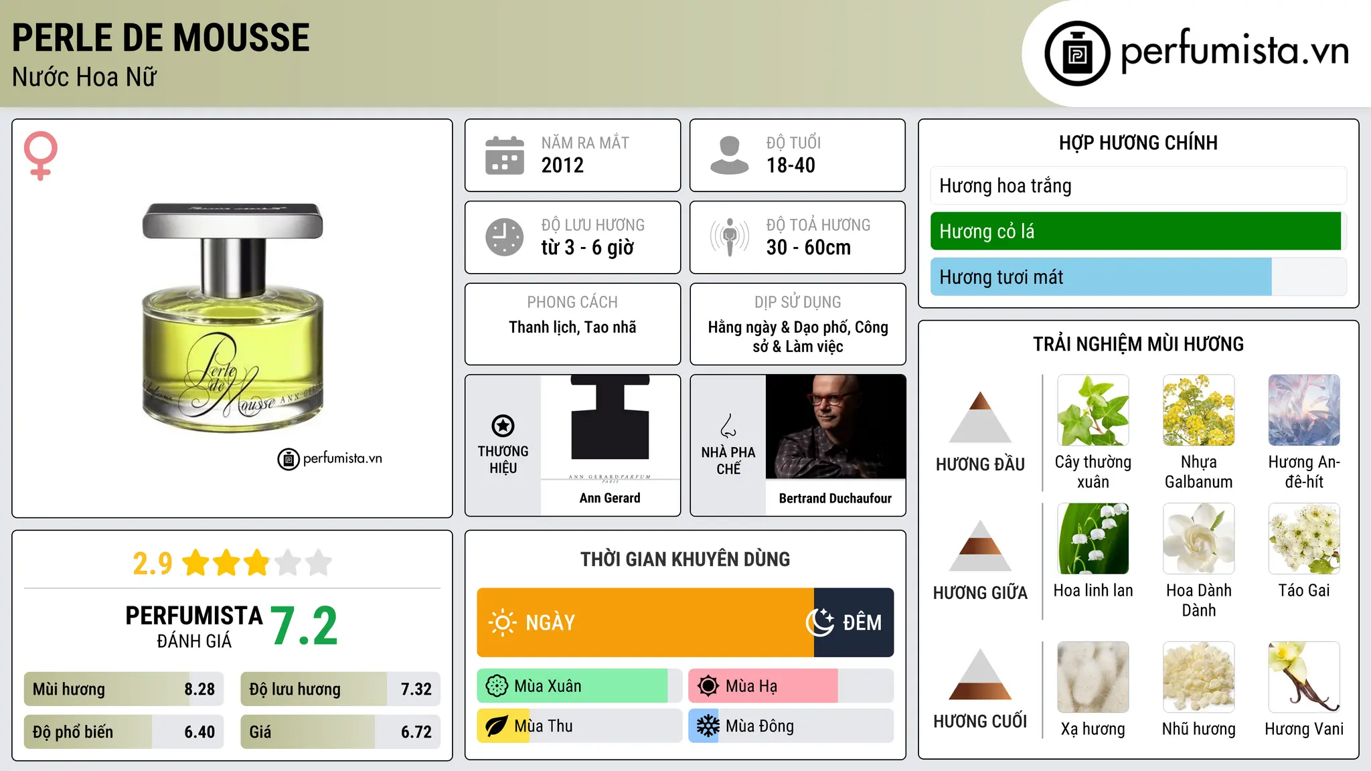Click the longevity value từ 3 - 6 giờ
Image resolution: width=1371 pixels, height=771 pixels.
click(588, 248)
